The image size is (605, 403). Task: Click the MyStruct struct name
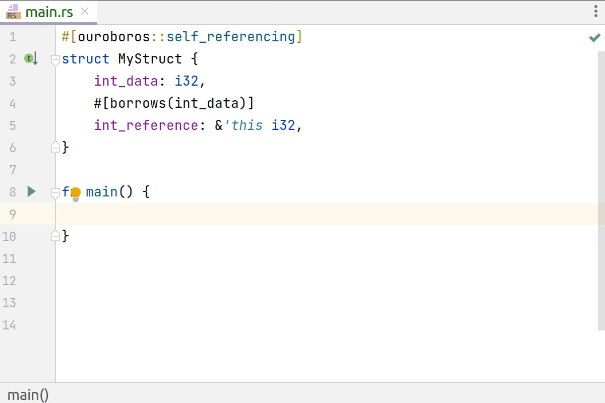[x=150, y=59]
